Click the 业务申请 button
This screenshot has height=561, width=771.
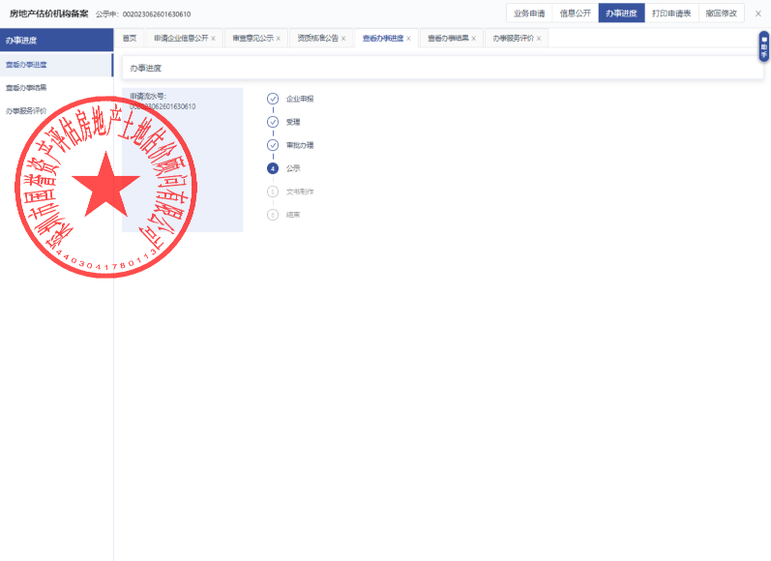point(529,14)
